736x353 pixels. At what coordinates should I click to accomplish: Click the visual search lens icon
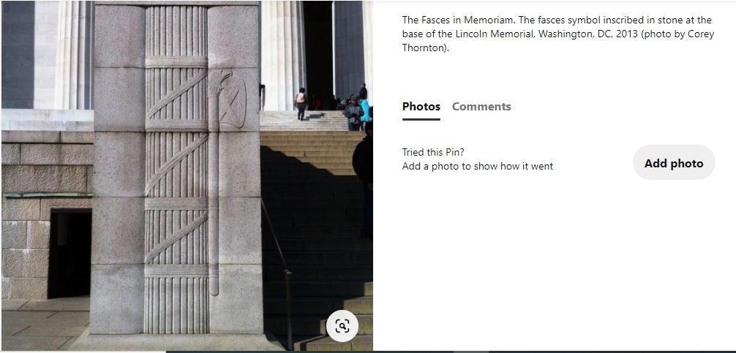coord(342,326)
